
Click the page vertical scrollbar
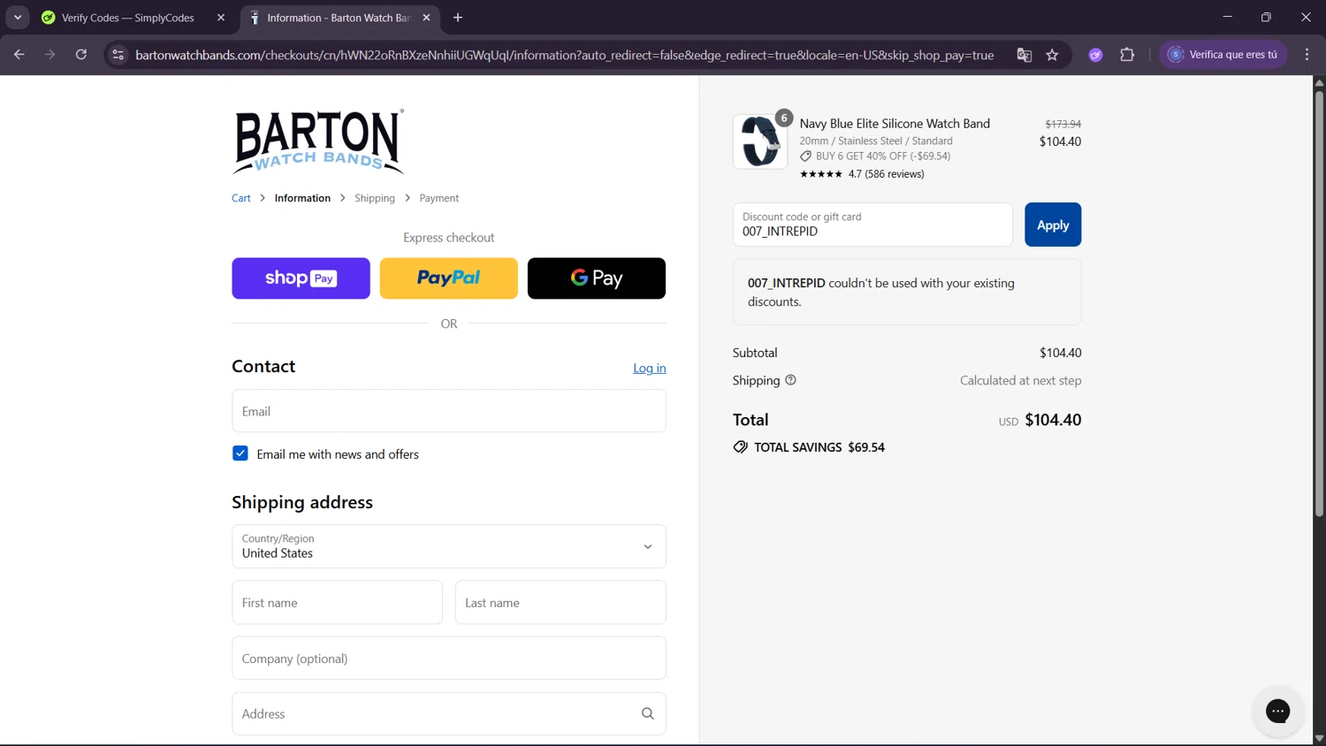[x=1319, y=302]
